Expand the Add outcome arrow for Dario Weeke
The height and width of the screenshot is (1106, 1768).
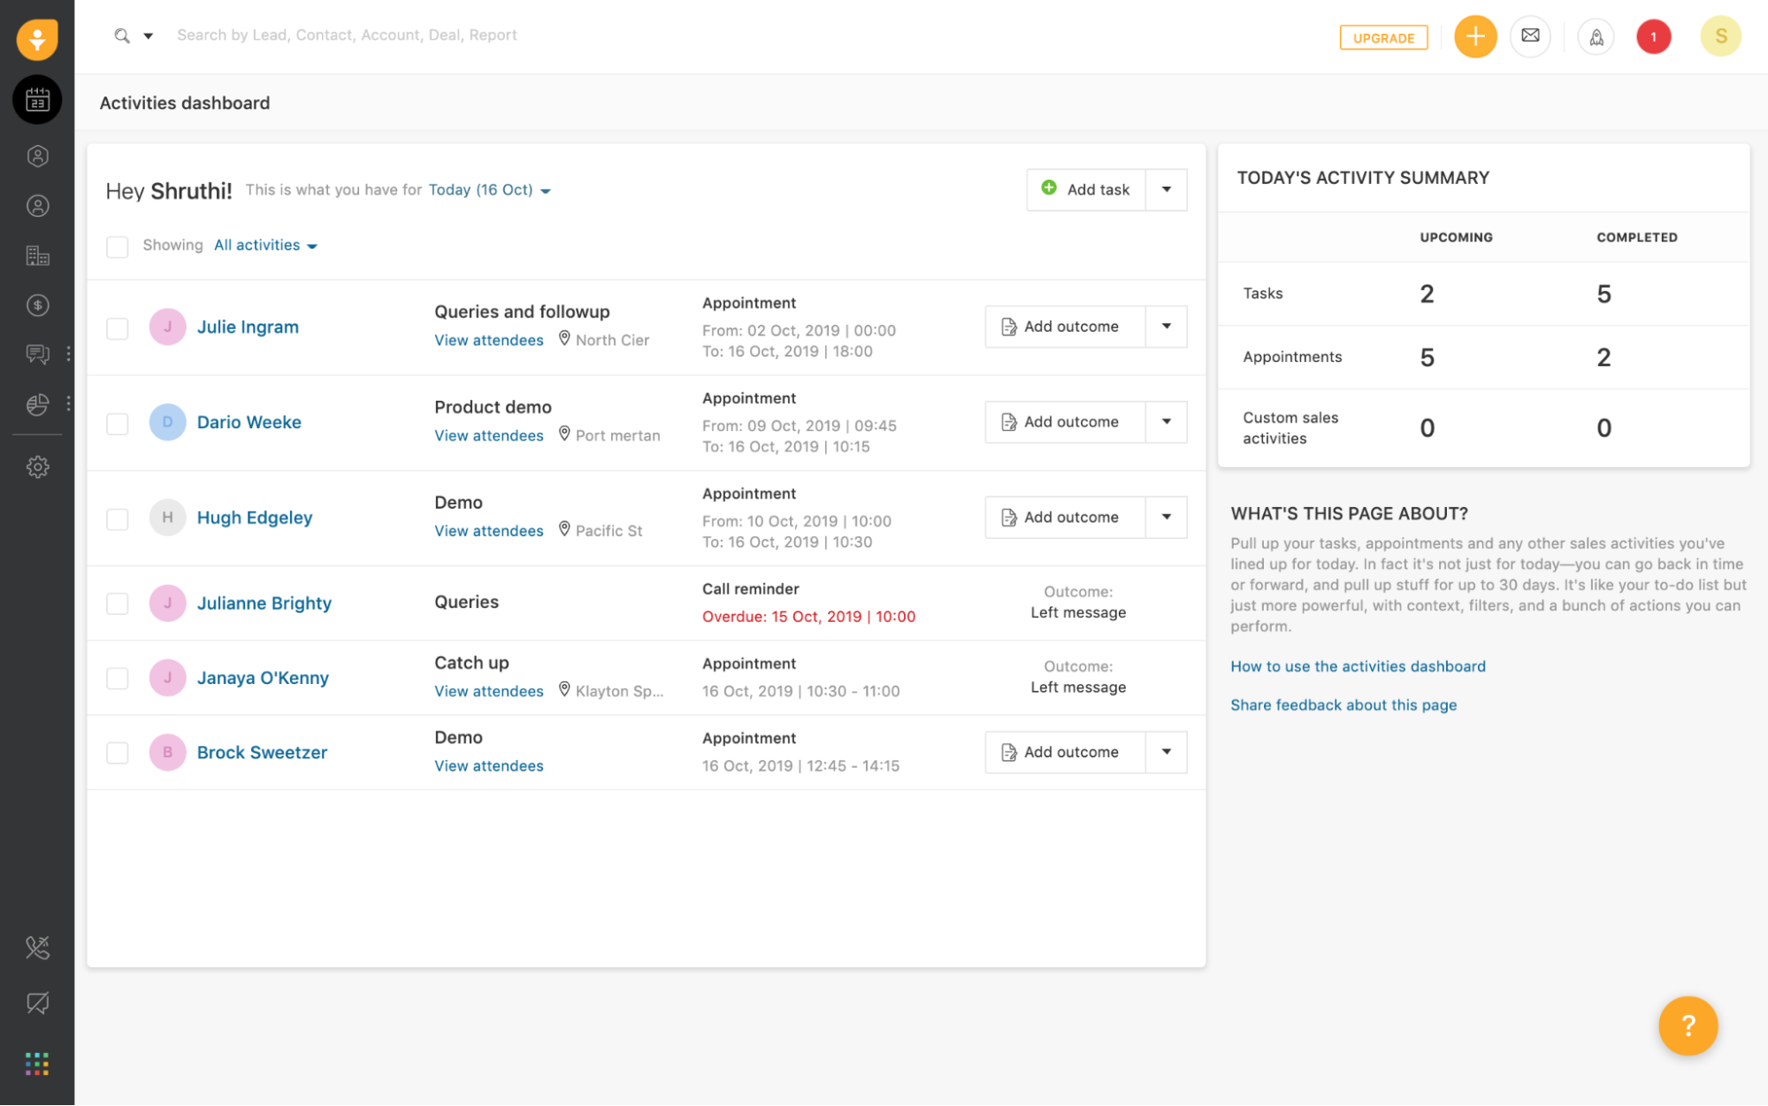point(1167,422)
